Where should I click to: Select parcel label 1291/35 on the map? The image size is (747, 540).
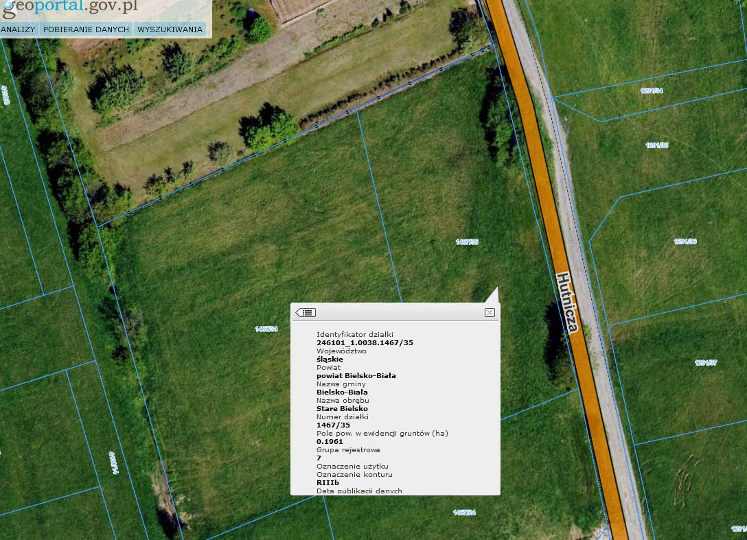tap(657, 145)
